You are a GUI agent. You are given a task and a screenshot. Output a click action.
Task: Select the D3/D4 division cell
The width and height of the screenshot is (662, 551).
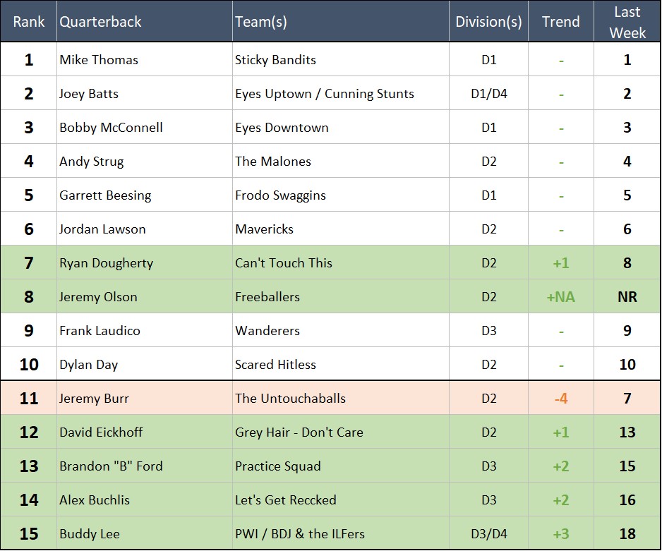pos(488,534)
